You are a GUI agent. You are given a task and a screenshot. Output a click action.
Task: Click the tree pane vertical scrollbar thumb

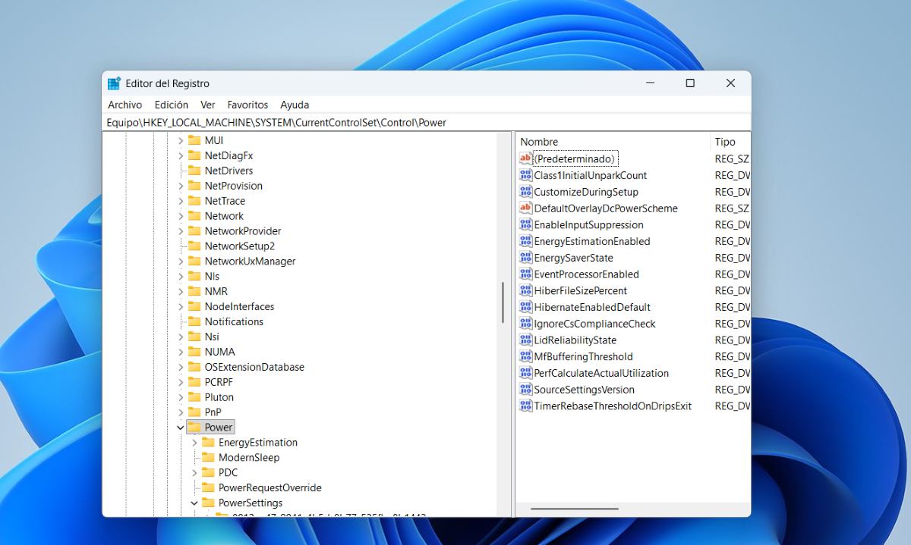tap(503, 303)
